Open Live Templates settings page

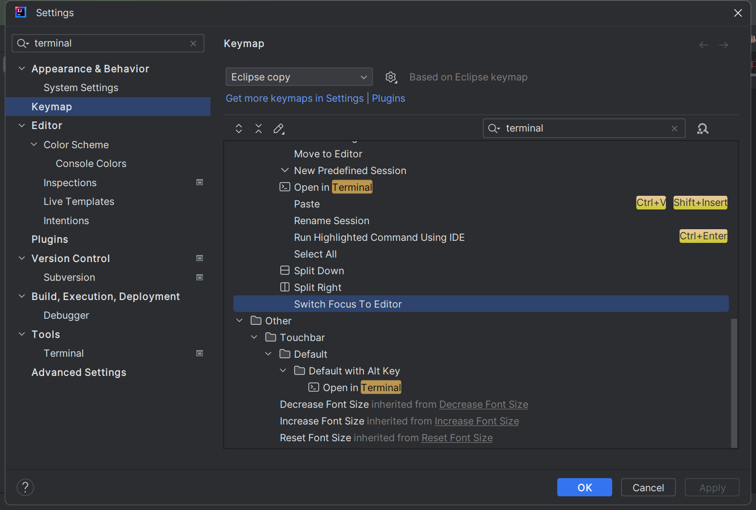click(x=79, y=201)
